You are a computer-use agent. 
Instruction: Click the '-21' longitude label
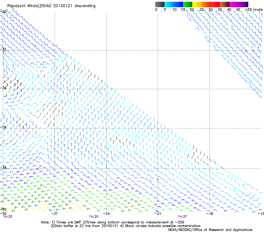pos(158,214)
